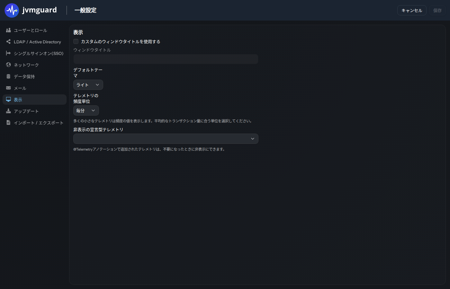Screen dimensions: 450x289
Task: Click the mail envelope icon
Action: click(x=8, y=88)
